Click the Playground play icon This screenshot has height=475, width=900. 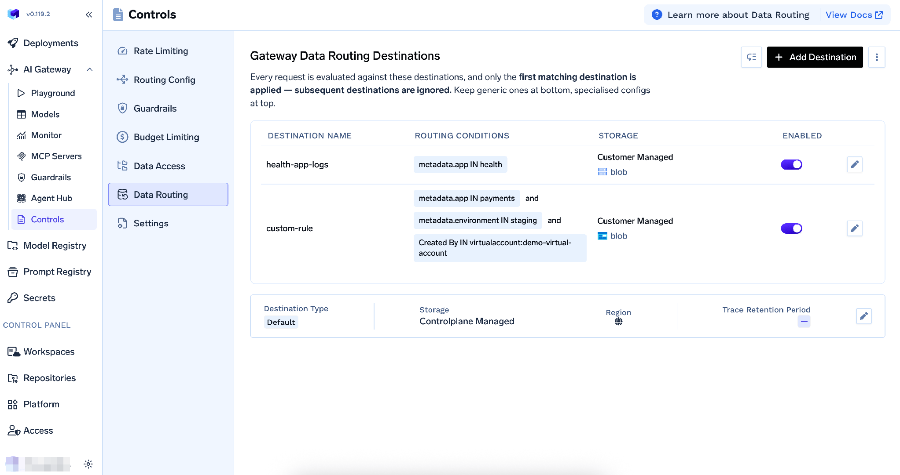click(x=21, y=93)
